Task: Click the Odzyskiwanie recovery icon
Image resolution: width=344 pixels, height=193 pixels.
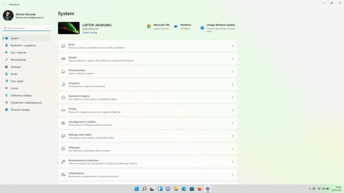Action: coord(63,175)
